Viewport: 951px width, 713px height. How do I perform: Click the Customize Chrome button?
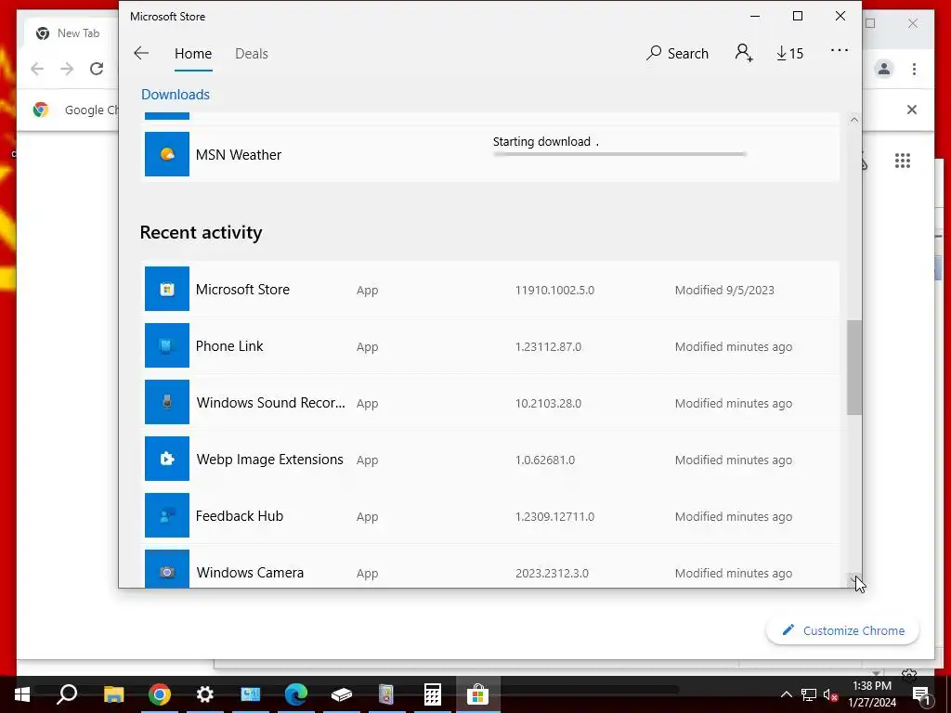click(x=842, y=630)
